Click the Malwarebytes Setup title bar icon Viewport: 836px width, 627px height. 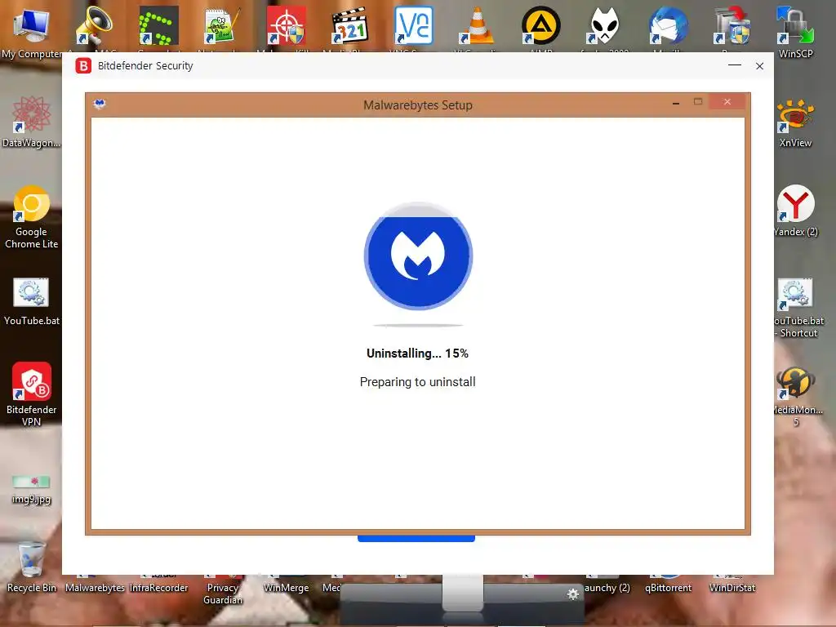100,104
